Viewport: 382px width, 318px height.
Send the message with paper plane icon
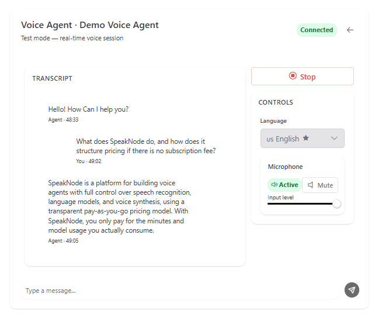click(352, 290)
